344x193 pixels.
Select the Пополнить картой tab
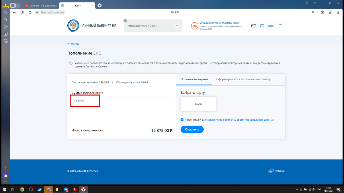tap(194, 79)
